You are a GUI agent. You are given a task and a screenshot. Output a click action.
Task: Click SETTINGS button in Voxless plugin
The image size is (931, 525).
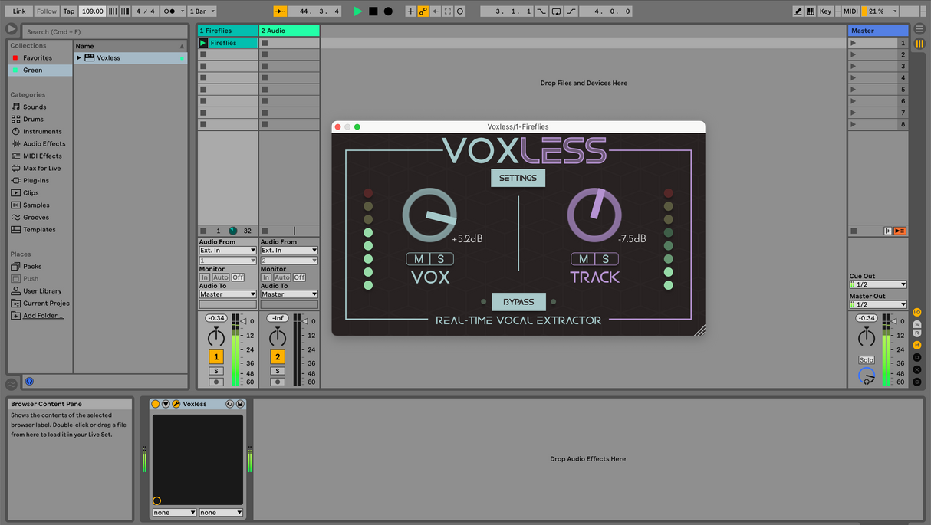(x=518, y=178)
